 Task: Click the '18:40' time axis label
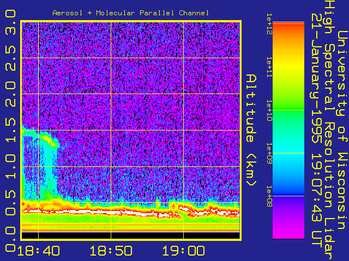[x=39, y=251]
